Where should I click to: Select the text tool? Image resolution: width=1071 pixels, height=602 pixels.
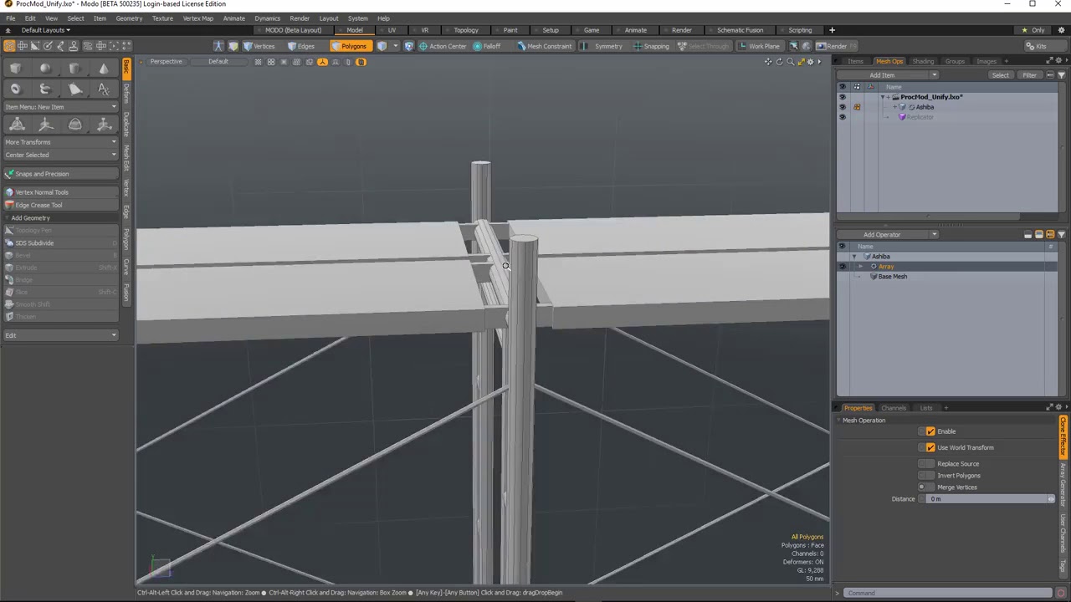(x=104, y=89)
